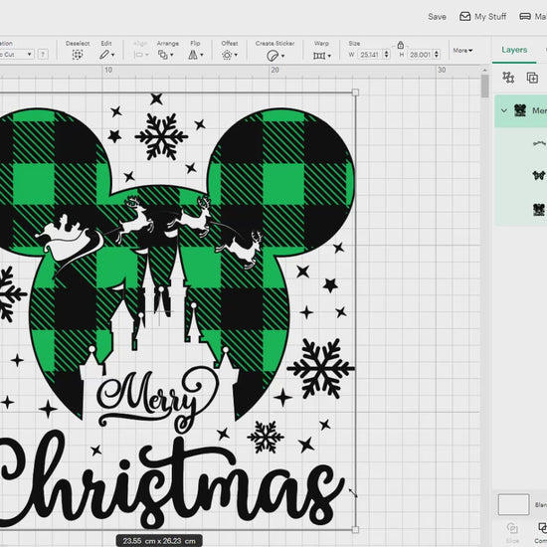Select the bottom Merry Christmas layer thumbnail
Screen dimensions: 547x547
pos(539,209)
